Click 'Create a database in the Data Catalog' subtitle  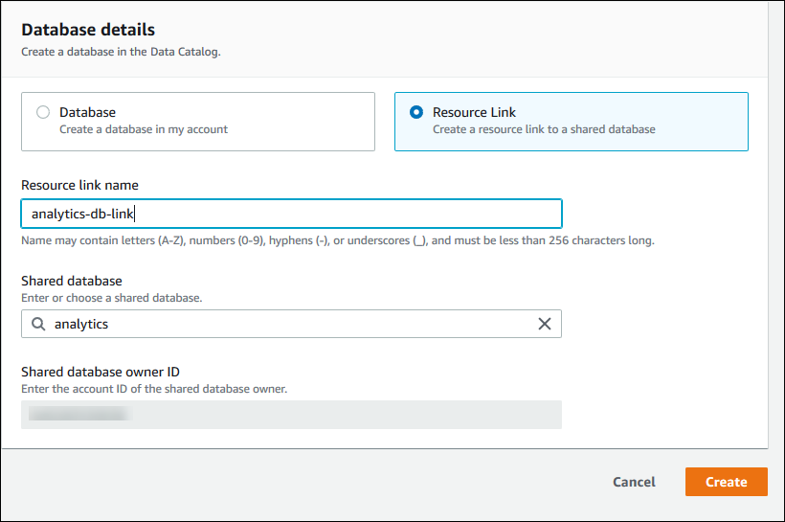click(121, 52)
